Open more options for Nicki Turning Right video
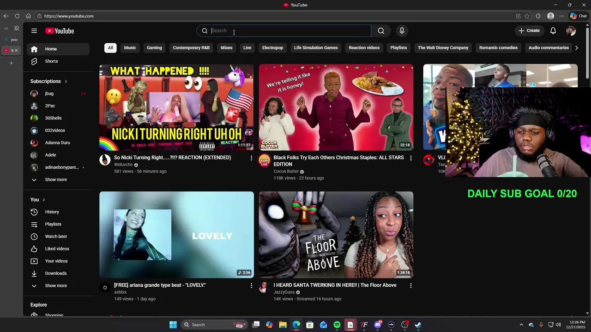This screenshot has height=332, width=591. (251, 158)
